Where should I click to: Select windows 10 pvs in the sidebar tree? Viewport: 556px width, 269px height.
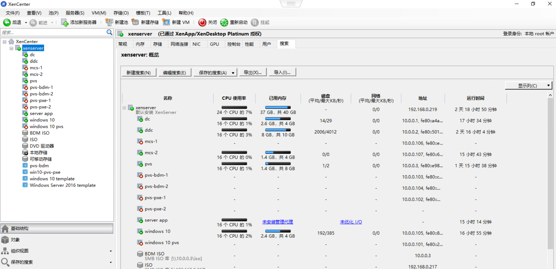point(46,127)
